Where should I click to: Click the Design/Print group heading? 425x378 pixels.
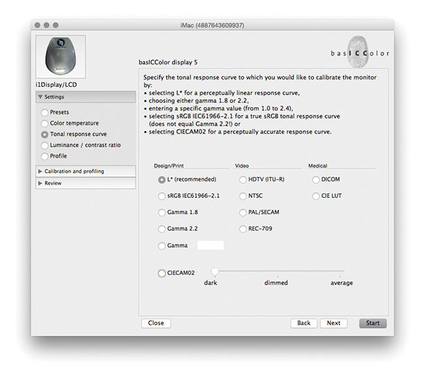tap(169, 166)
